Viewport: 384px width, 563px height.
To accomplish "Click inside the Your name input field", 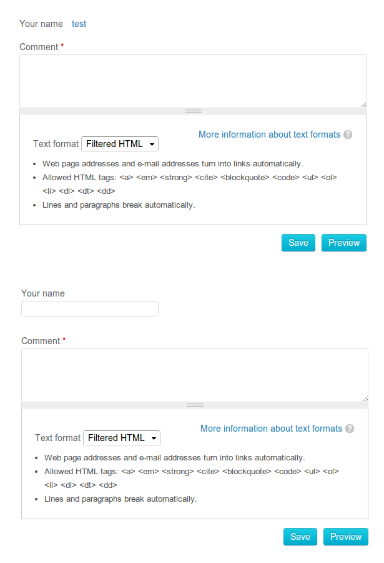I will coord(89,308).
